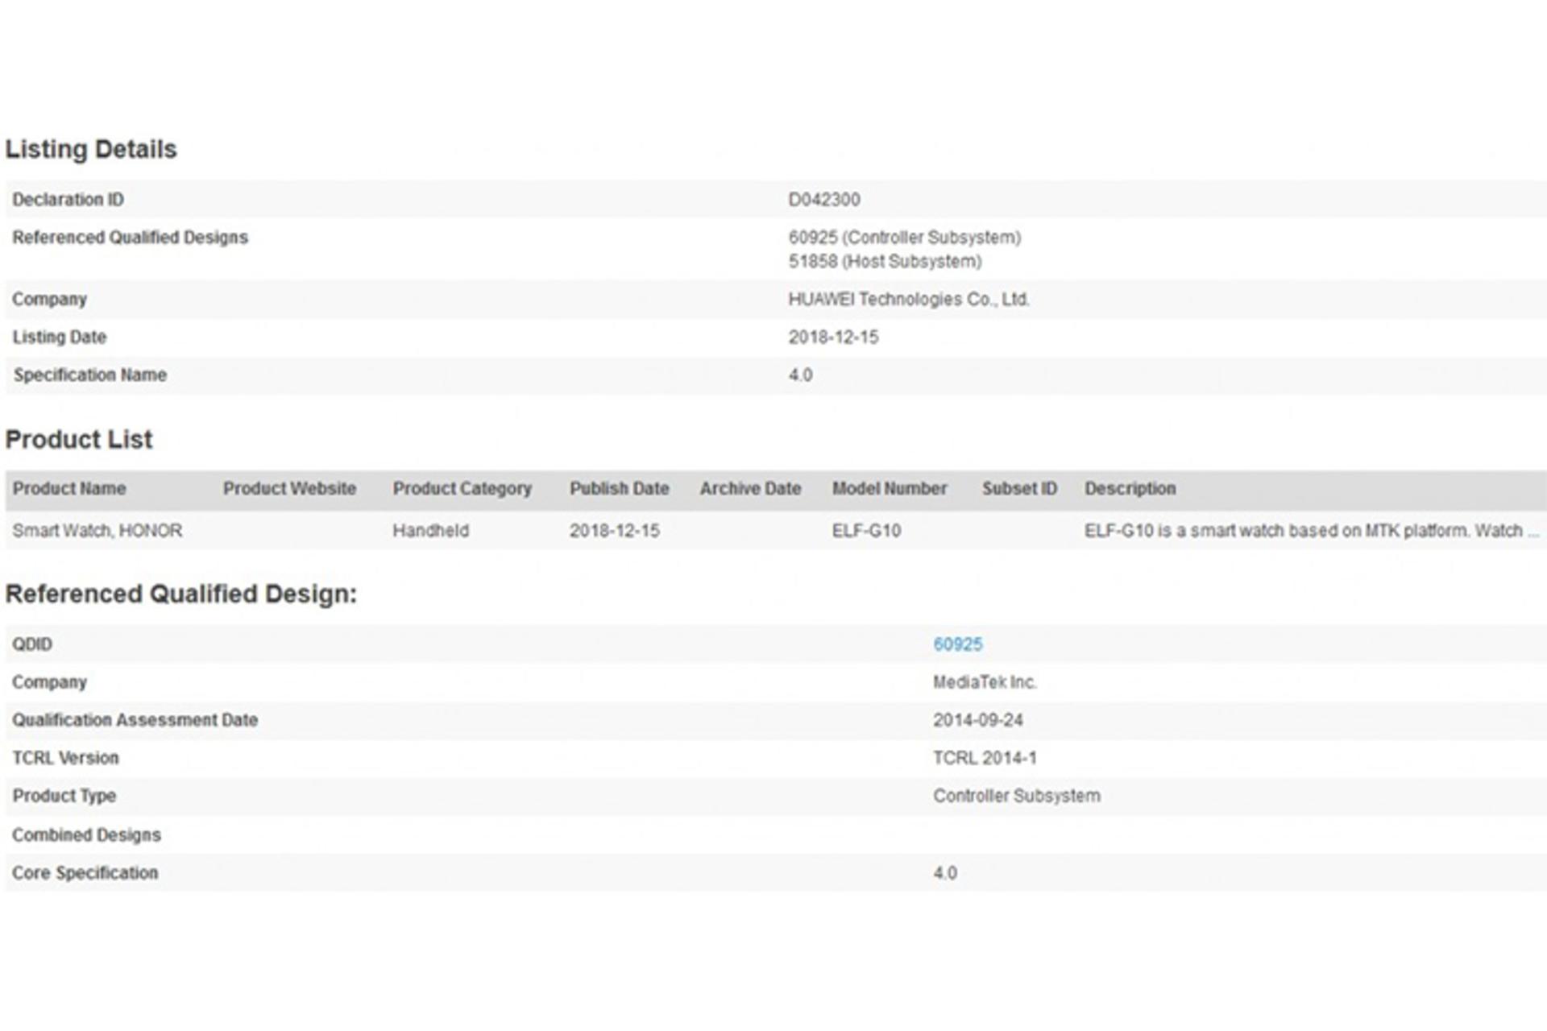This screenshot has height=1031, width=1547.
Task: Click the Declaration ID value D042300
Action: (824, 200)
